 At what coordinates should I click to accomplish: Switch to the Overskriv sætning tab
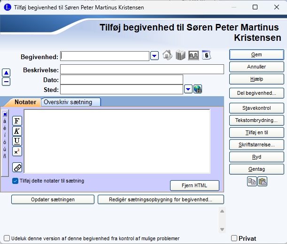[x=71, y=102]
